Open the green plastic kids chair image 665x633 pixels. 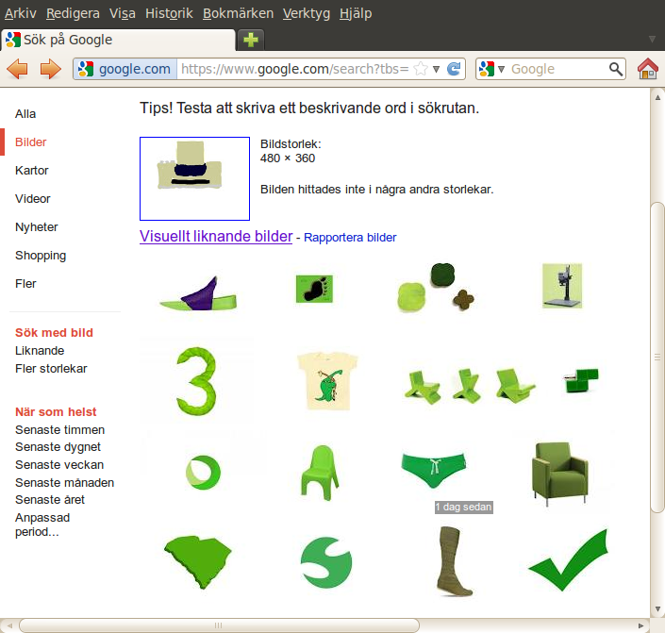click(x=320, y=473)
